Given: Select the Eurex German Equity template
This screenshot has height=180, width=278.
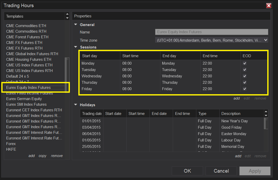Looking at the screenshot, I should tap(35, 99).
